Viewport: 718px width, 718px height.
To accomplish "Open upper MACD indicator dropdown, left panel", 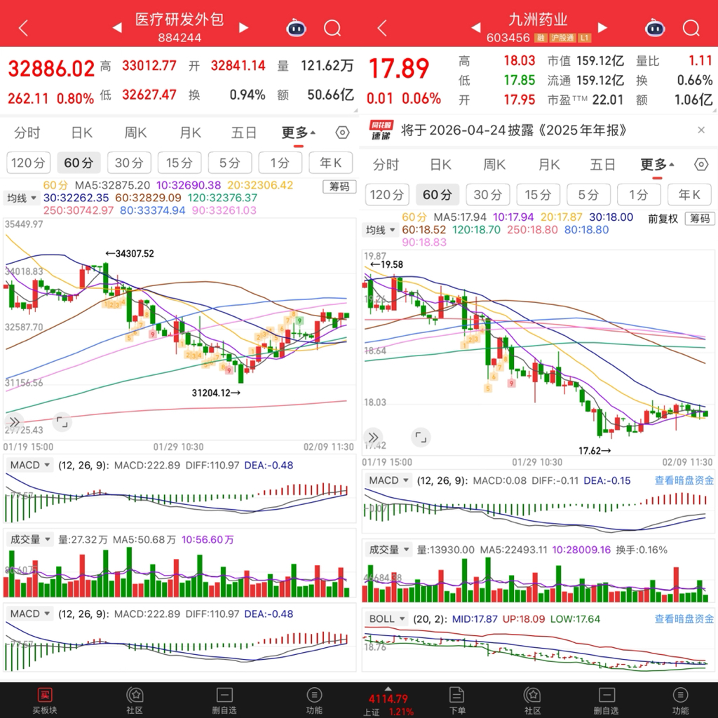I will pos(29,466).
